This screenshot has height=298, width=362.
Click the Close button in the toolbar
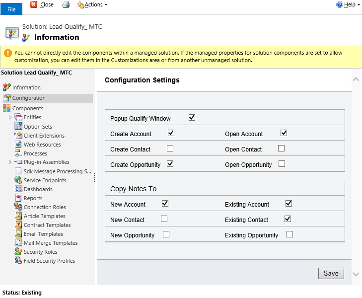[x=42, y=5]
